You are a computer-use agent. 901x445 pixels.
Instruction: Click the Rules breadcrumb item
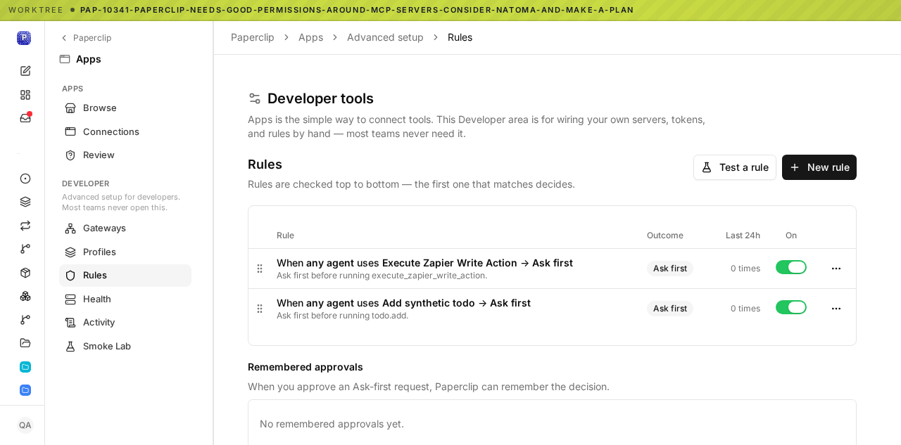[x=460, y=37]
